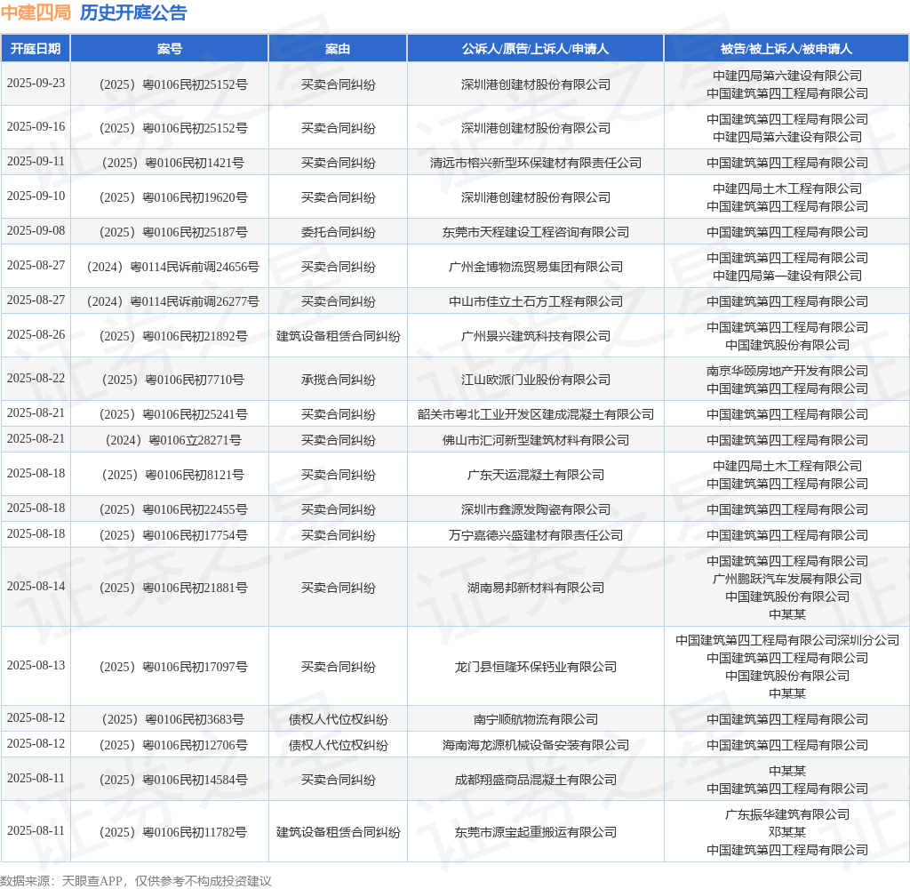Click date cell 2025-08-13

pyautogui.click(x=36, y=666)
